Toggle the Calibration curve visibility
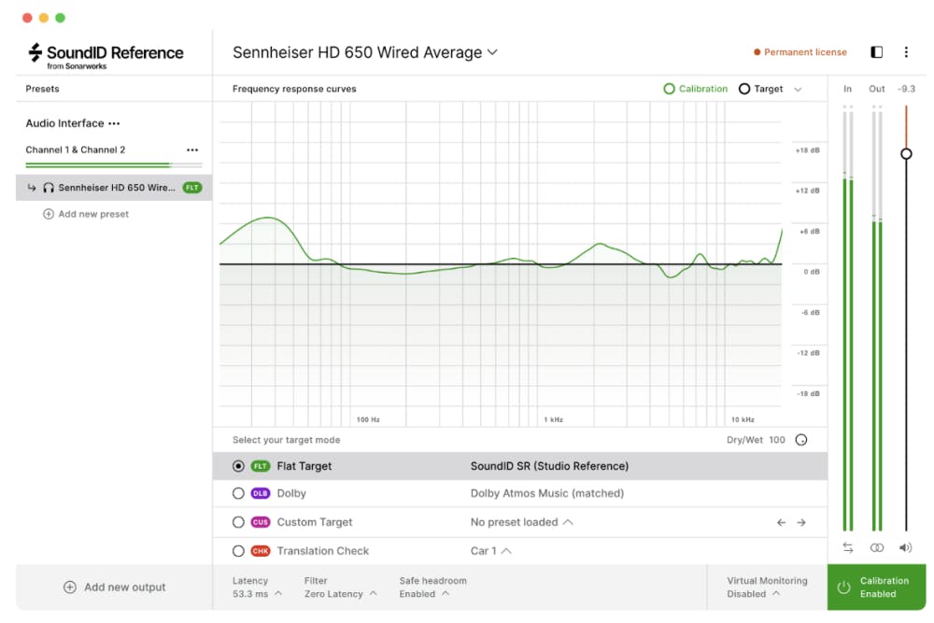This screenshot has width=934, height=623. pyautogui.click(x=695, y=89)
